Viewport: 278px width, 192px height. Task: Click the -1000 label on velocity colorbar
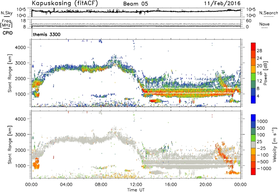pos(264,168)
